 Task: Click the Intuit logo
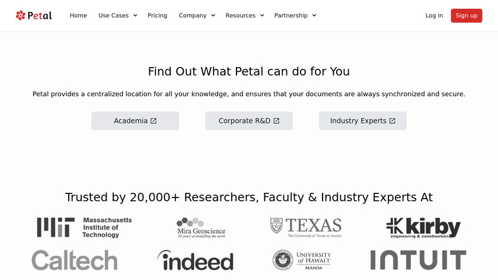pyautogui.click(x=418, y=260)
